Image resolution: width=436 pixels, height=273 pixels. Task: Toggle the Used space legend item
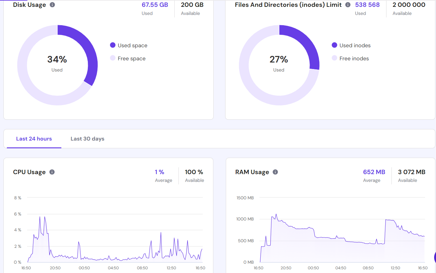tap(129, 45)
